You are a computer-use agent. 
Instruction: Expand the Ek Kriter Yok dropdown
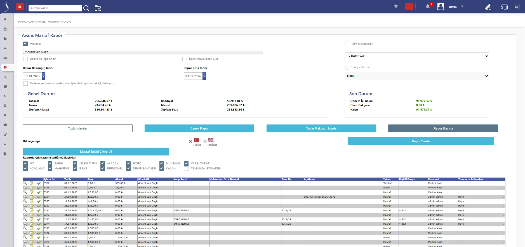coord(416,56)
